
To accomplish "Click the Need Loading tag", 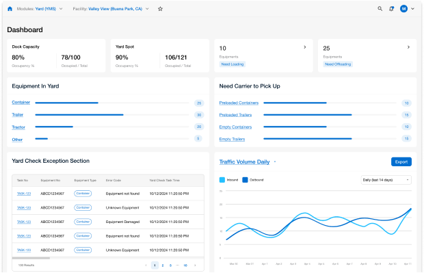I will tap(233, 64).
